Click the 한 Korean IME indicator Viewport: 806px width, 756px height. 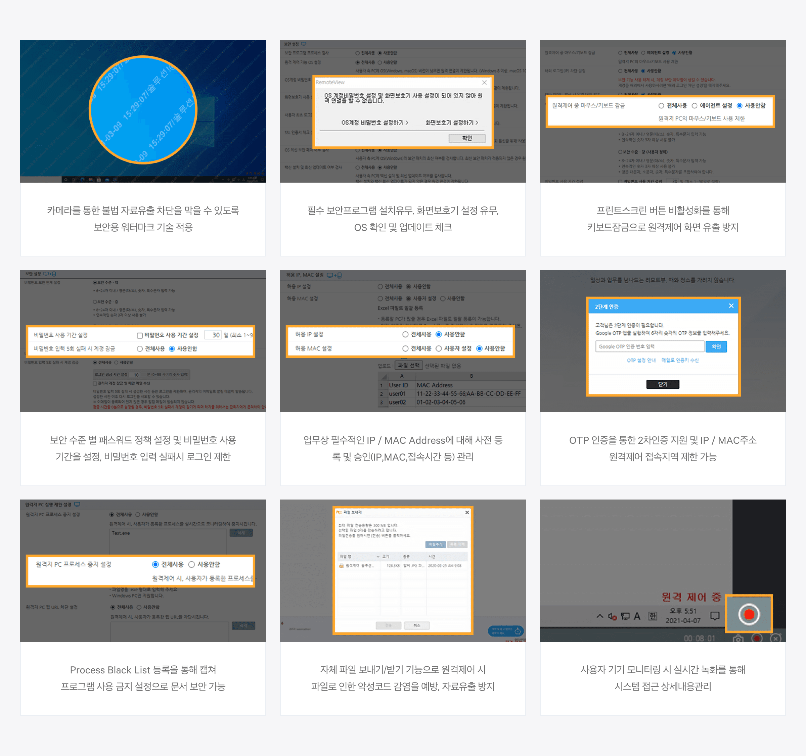click(653, 616)
